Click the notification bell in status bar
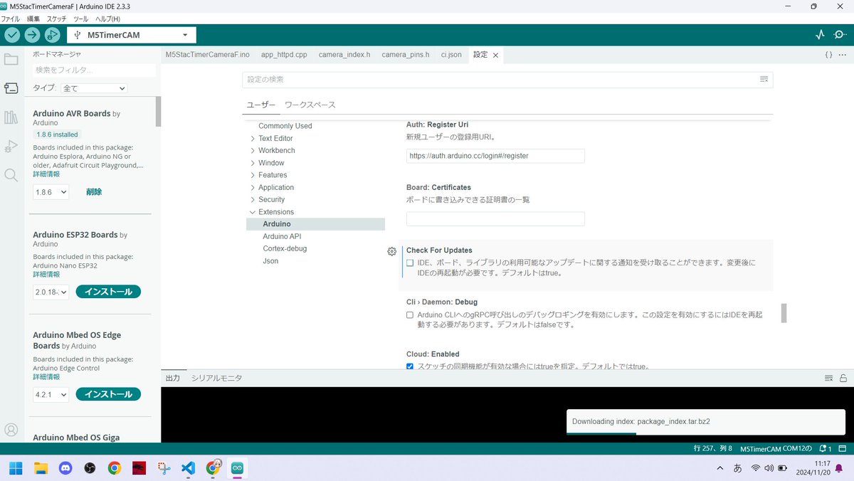The image size is (854, 481). coord(826,449)
